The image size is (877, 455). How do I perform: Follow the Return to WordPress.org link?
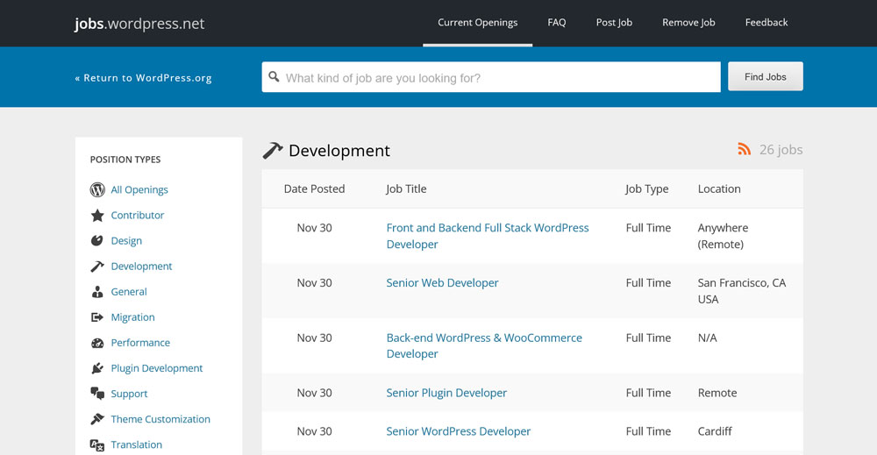pos(144,78)
